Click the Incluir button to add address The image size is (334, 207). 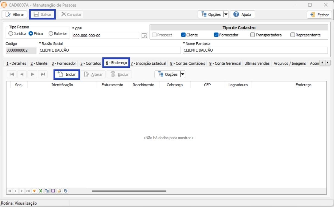click(67, 74)
